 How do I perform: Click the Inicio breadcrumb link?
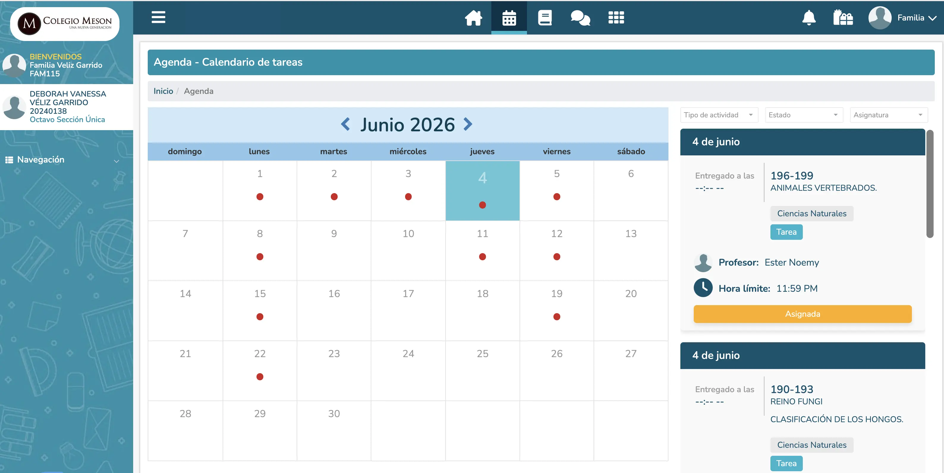coord(163,91)
